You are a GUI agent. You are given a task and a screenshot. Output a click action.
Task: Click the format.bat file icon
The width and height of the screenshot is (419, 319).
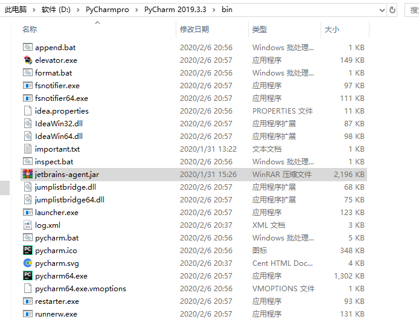click(28, 72)
